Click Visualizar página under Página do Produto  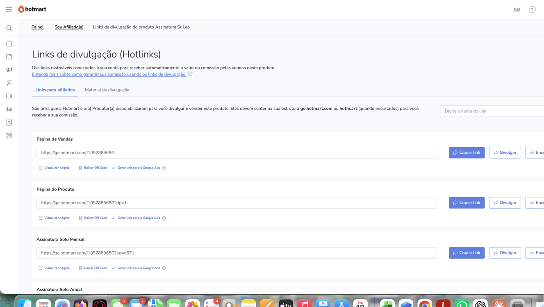(54, 218)
